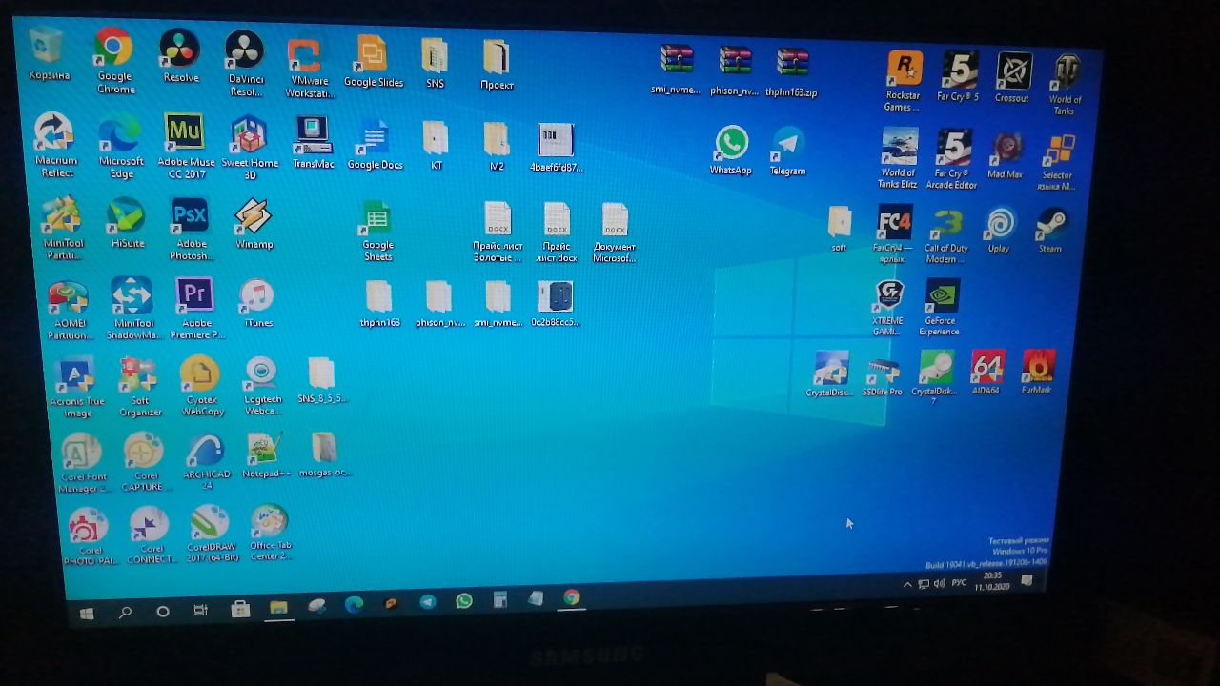Open the XTREME GAMING shortcut
This screenshot has width=1220, height=686.
coord(887,308)
